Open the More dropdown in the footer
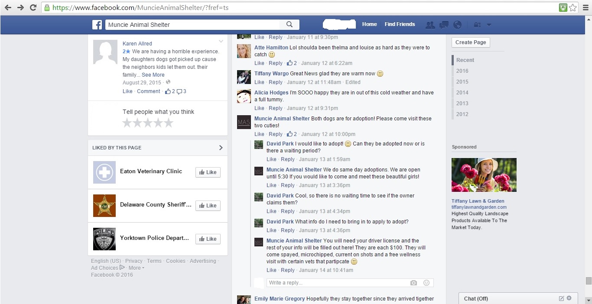 click(137, 268)
